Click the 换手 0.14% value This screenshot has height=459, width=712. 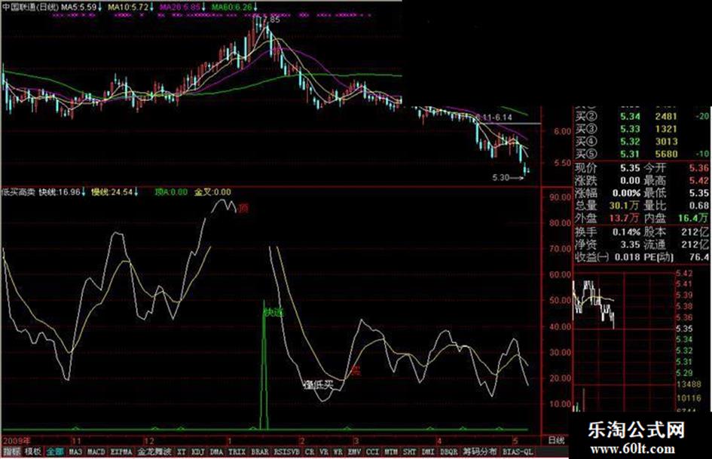tap(625, 232)
